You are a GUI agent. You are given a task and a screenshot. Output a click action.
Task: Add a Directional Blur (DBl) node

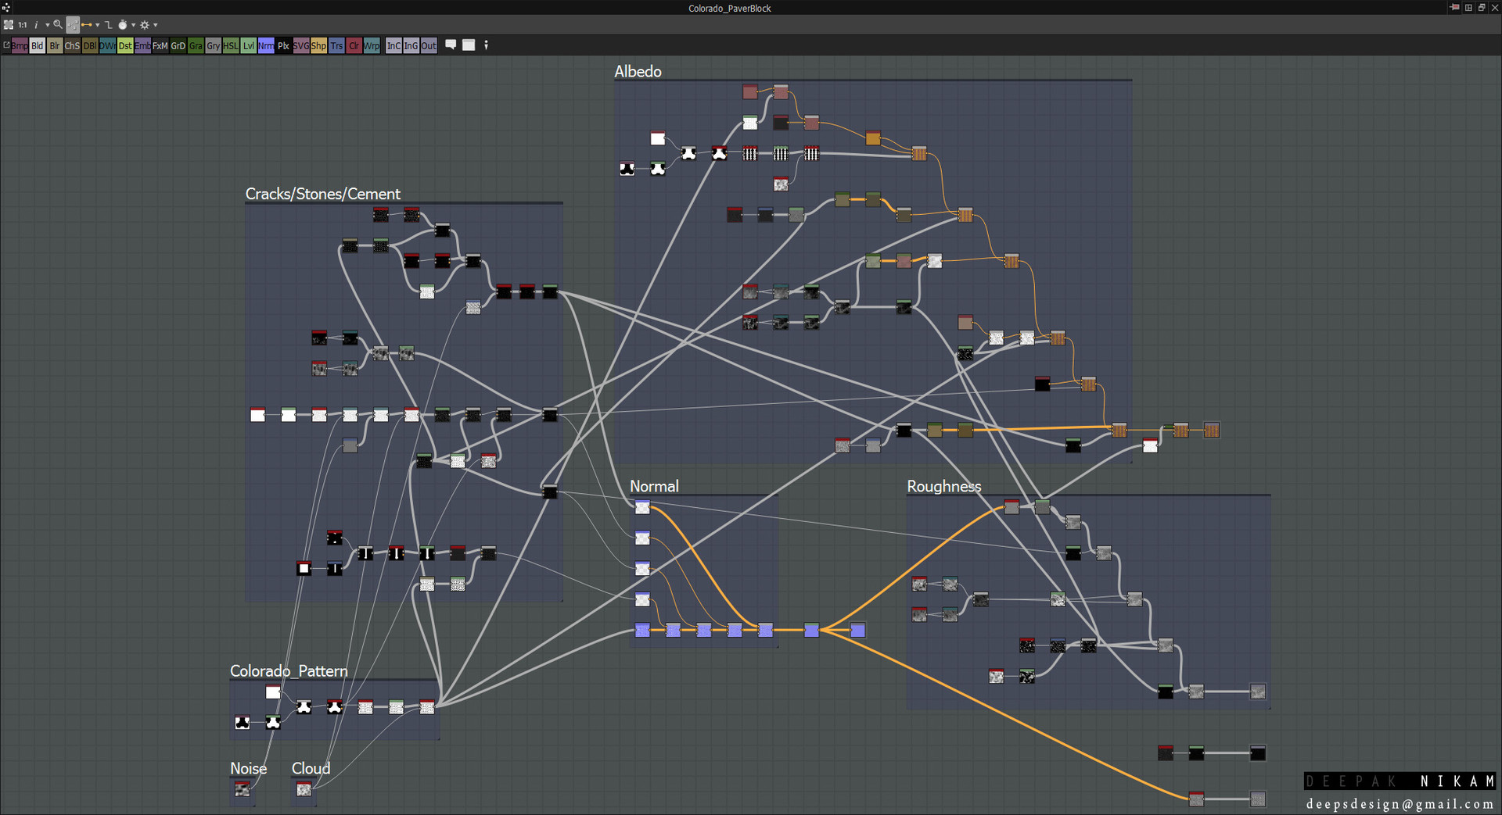(x=90, y=46)
